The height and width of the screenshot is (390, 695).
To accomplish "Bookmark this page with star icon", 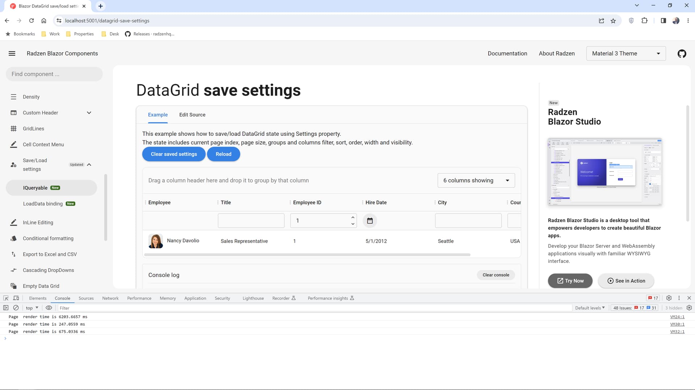I will point(613,21).
